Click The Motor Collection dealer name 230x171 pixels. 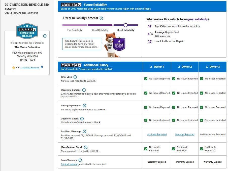coord(27,47)
